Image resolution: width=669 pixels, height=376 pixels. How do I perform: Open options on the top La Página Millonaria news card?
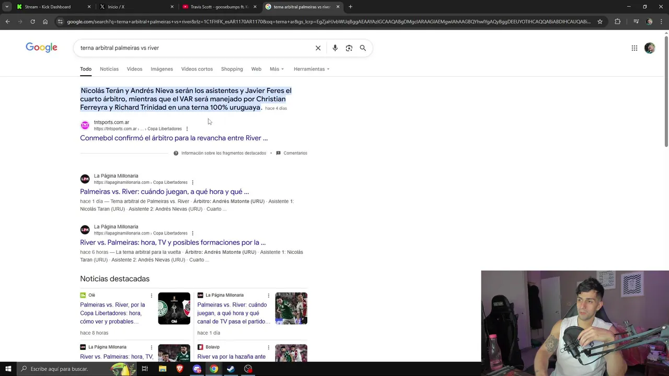click(269, 296)
